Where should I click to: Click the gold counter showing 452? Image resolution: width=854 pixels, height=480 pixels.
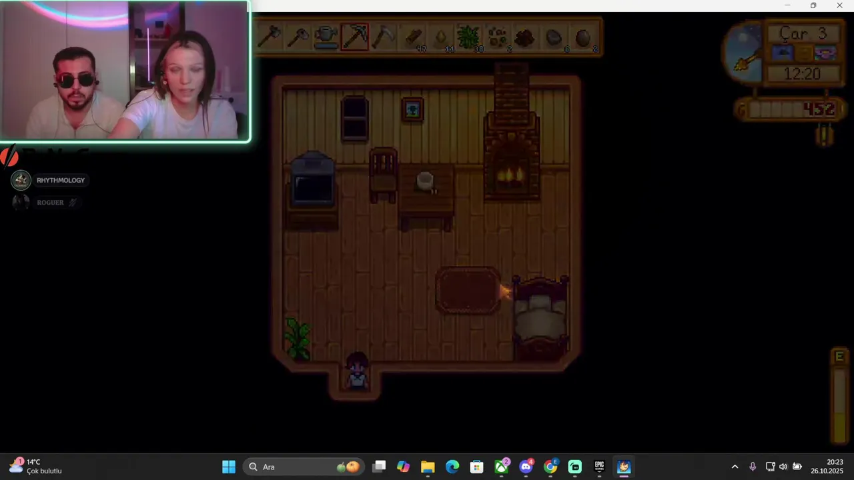tap(790, 109)
